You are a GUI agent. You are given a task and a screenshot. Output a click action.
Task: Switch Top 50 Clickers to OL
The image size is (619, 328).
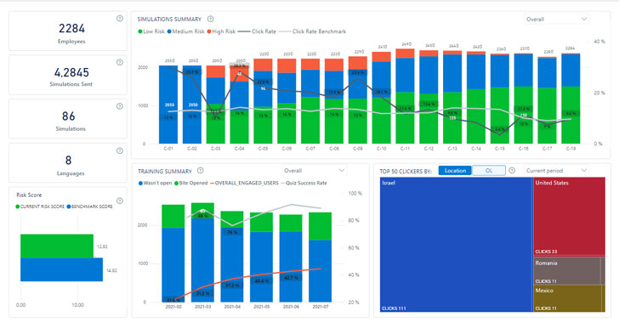click(x=489, y=171)
